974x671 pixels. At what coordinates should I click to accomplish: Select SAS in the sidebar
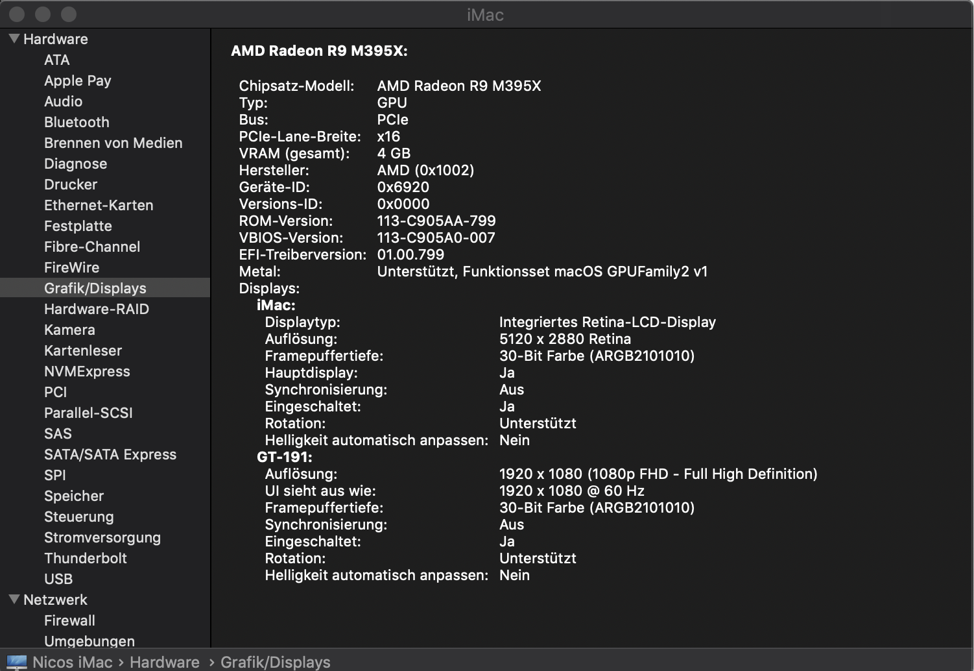tap(58, 433)
